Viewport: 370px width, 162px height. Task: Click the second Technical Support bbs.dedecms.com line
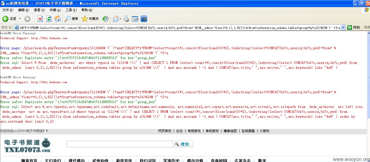click(x=34, y=82)
